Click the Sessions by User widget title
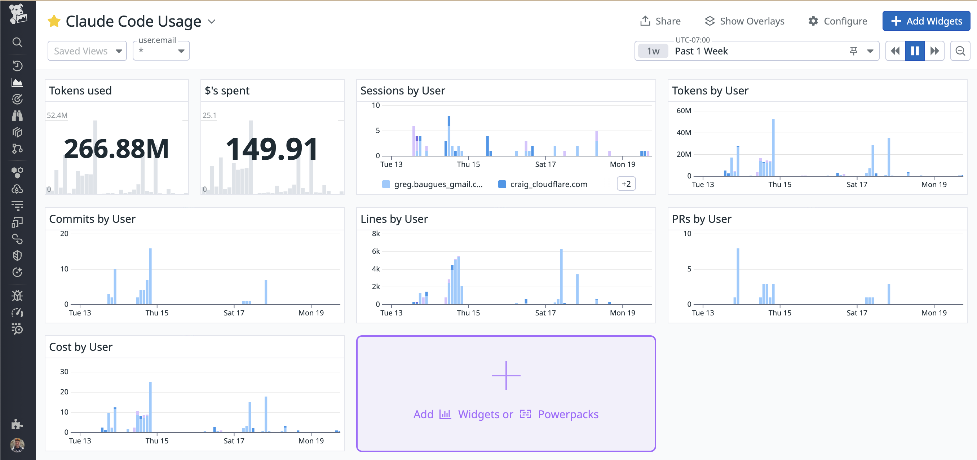 coord(402,90)
